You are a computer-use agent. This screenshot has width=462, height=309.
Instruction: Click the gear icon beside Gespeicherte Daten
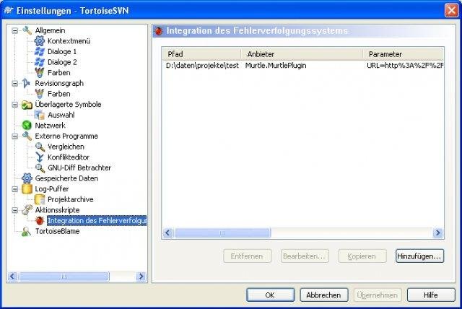pyautogui.click(x=27, y=178)
